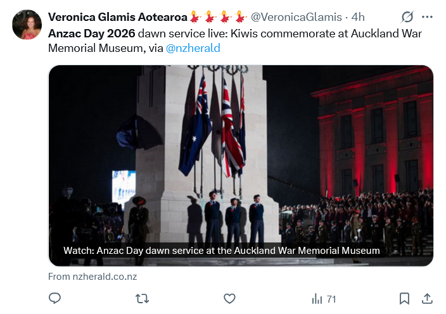
Task: Follow the @nzherald mention link
Action: point(193,48)
